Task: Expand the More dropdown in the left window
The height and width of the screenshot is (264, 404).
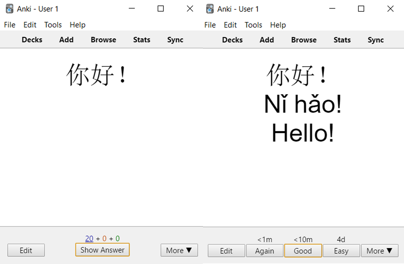Action: (x=179, y=250)
